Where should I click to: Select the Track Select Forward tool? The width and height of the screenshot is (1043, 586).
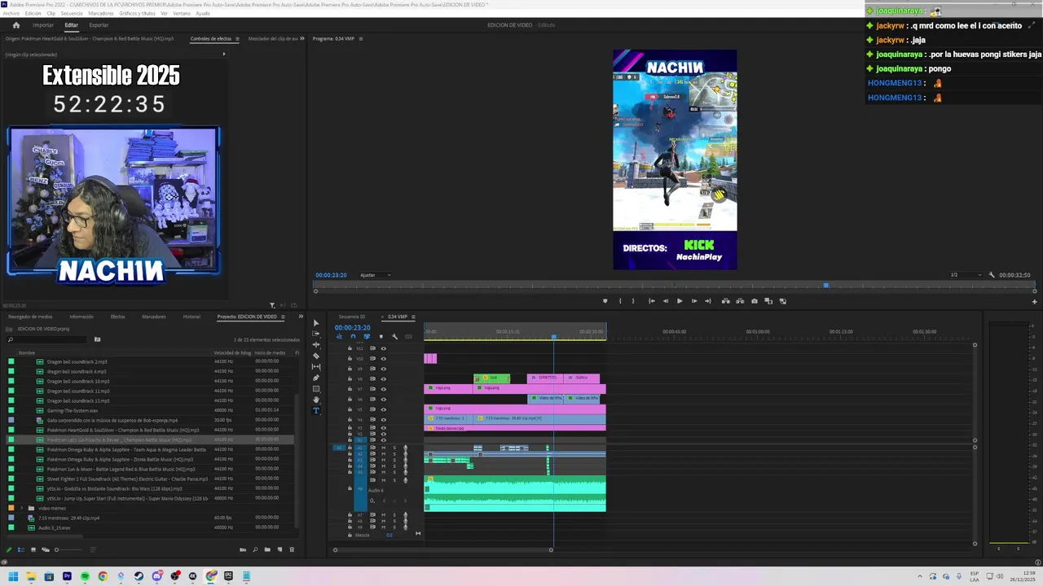coord(316,334)
